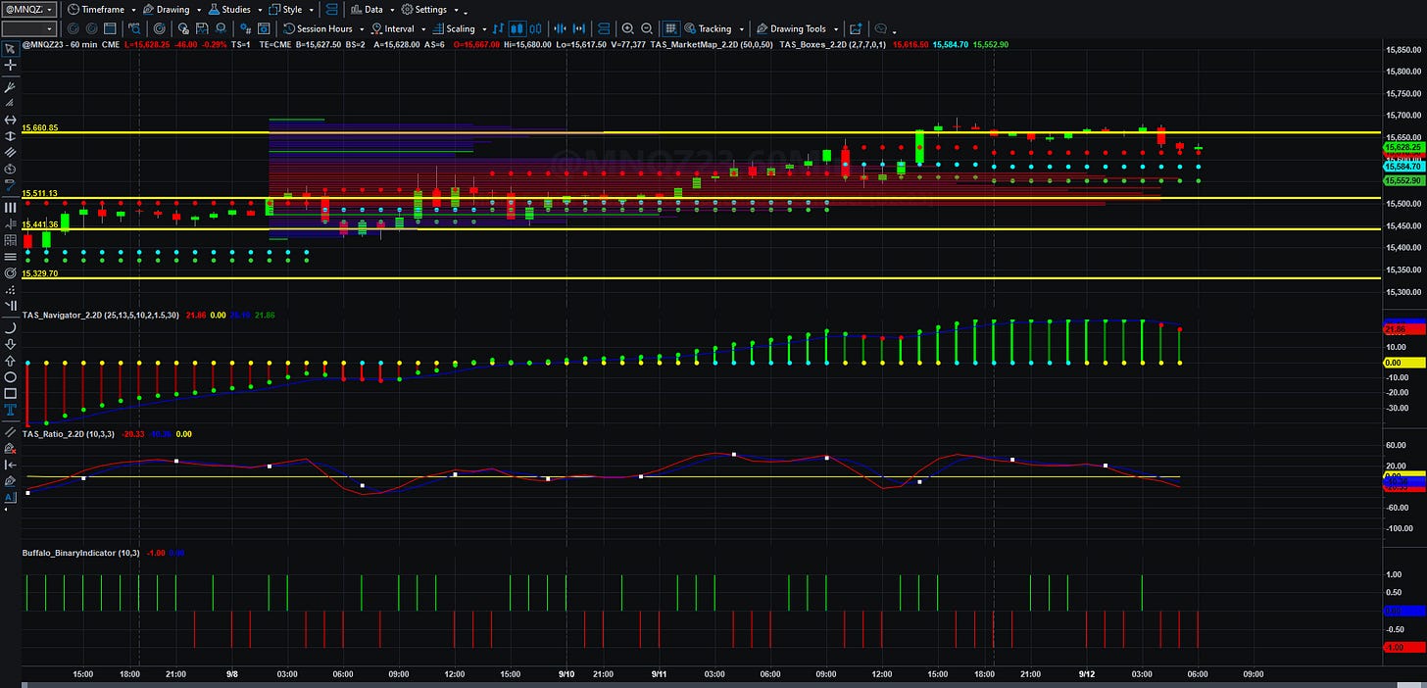Select the pointer arrow tool in left sidebar
The image size is (1427, 688).
pos(10,48)
